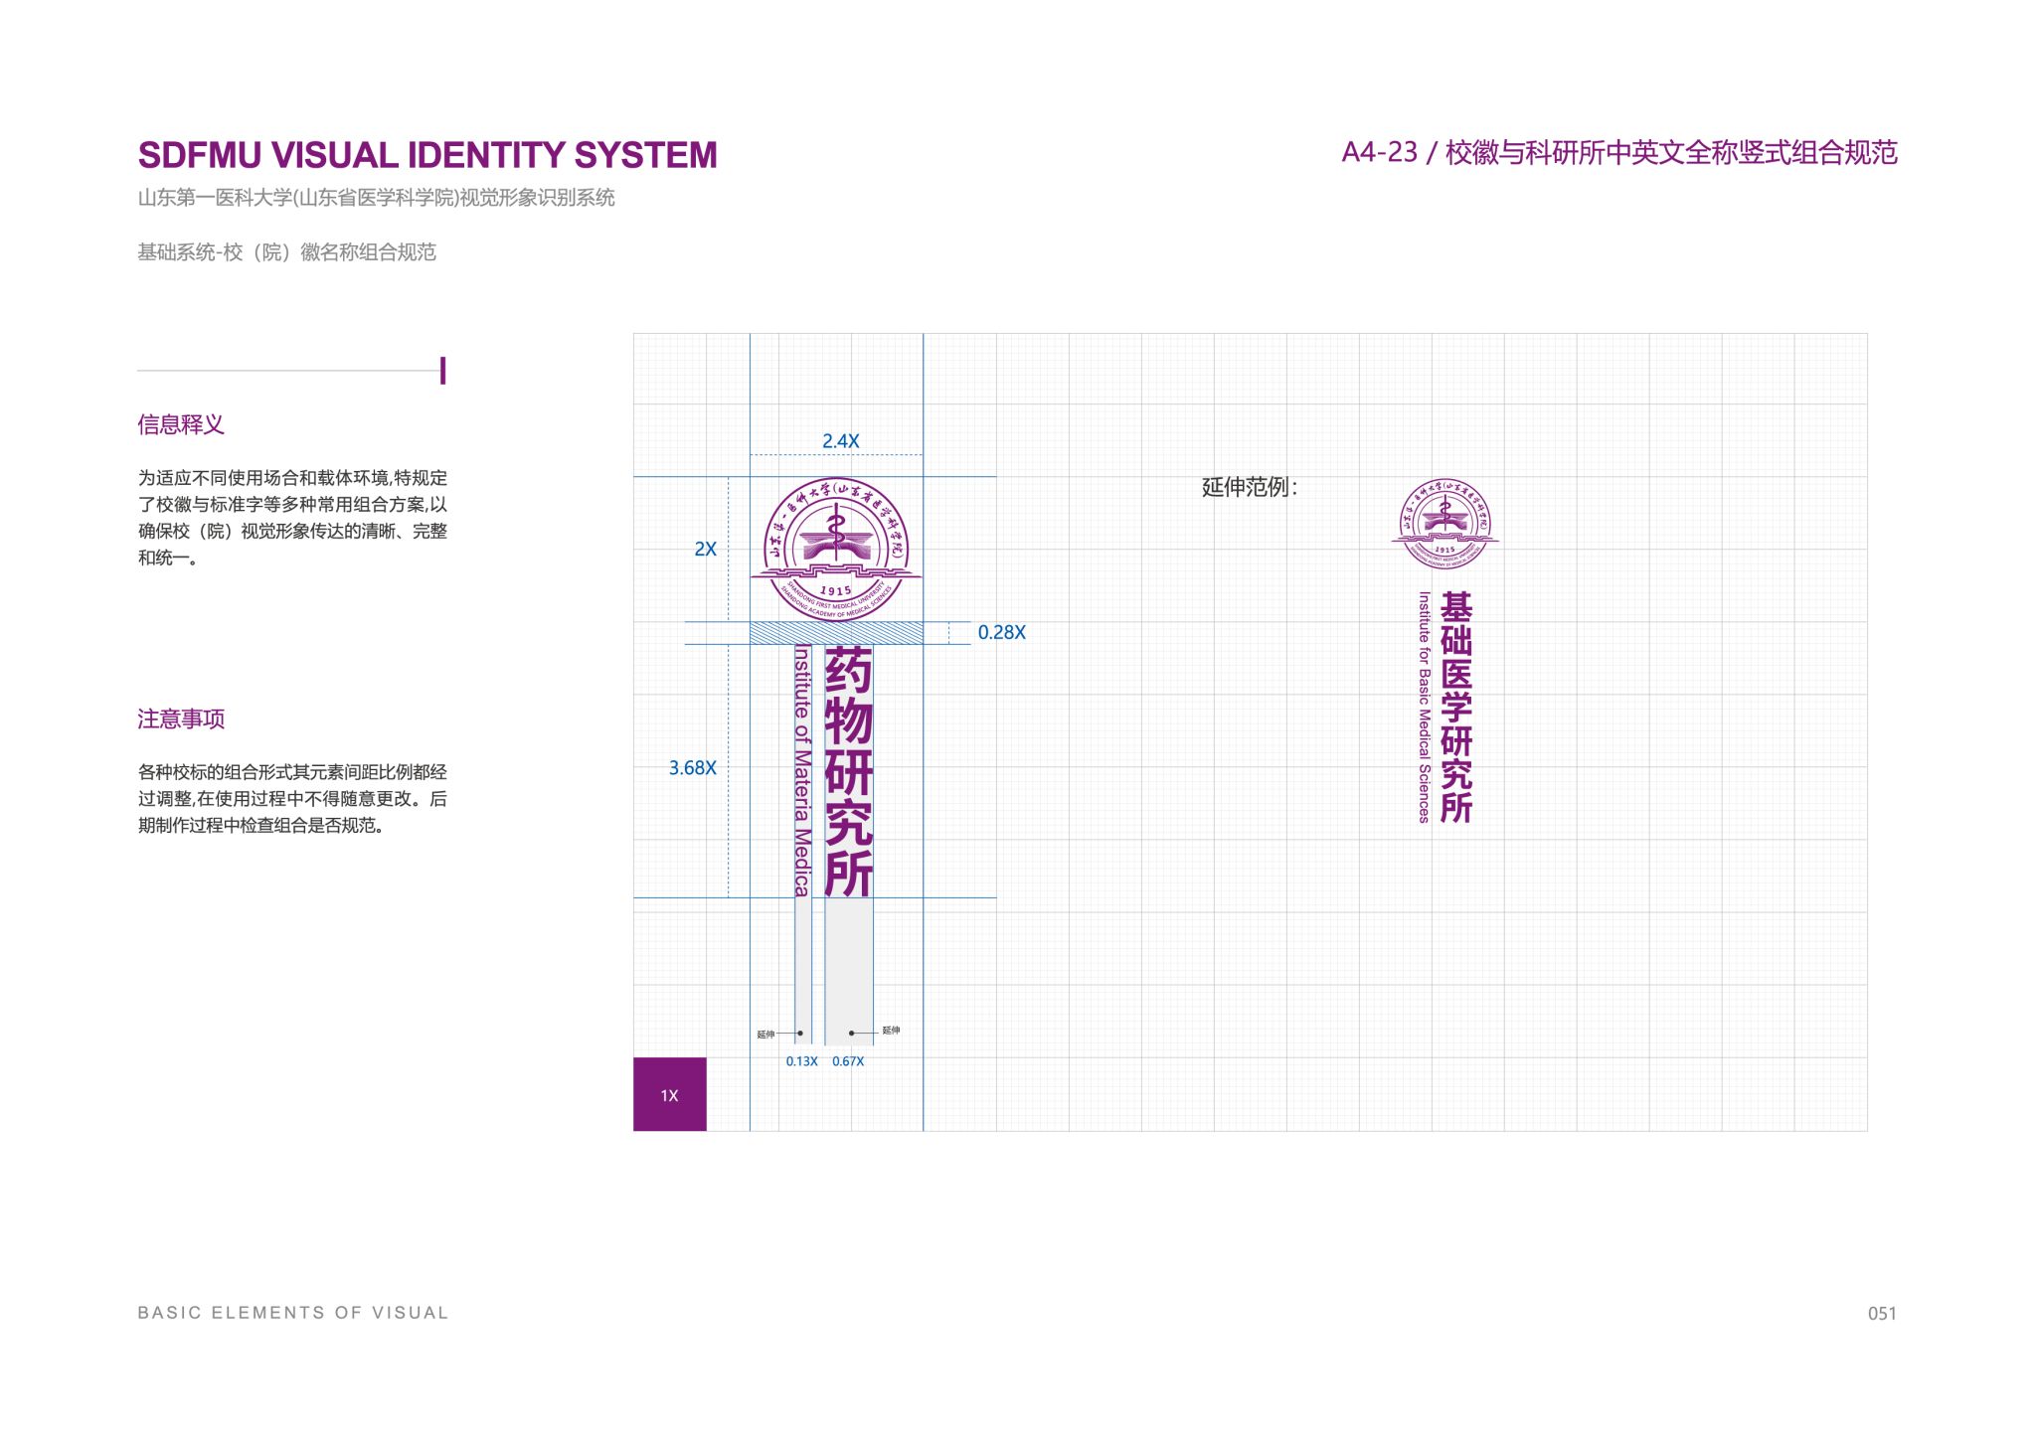Click the 2.4X width dimension label

[840, 441]
